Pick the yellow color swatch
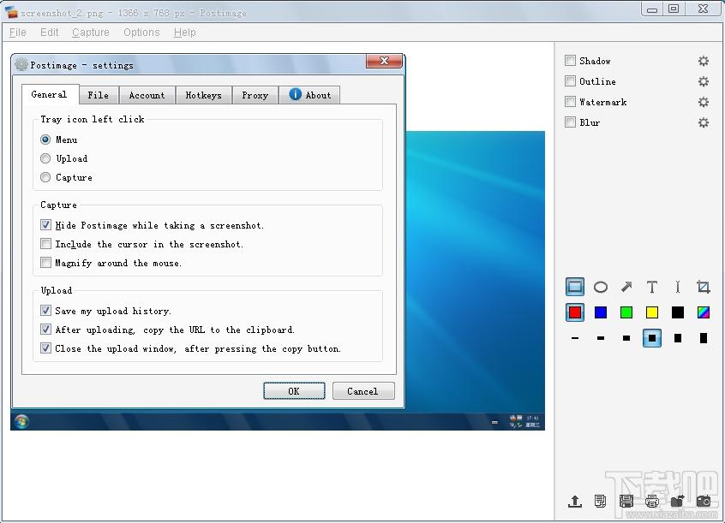 click(x=652, y=312)
